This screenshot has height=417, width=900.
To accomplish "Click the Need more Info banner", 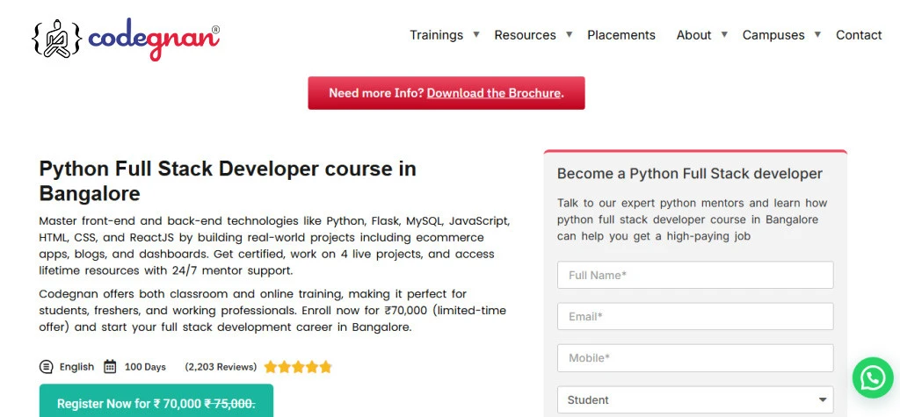I will 446,93.
